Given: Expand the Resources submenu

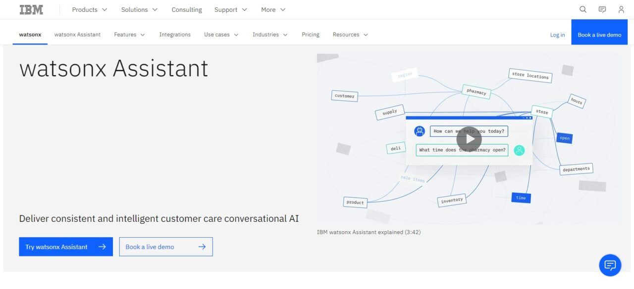Looking at the screenshot, I should (350, 35).
